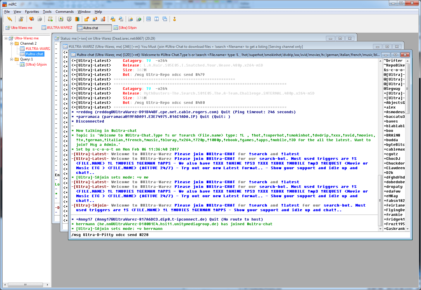Click the mIRC application title icon
The width and height of the screenshot is (421, 290).
click(x=4, y=4)
